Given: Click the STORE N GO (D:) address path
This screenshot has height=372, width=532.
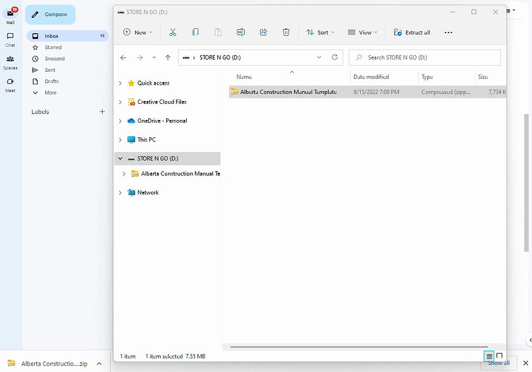Looking at the screenshot, I should click(x=220, y=58).
